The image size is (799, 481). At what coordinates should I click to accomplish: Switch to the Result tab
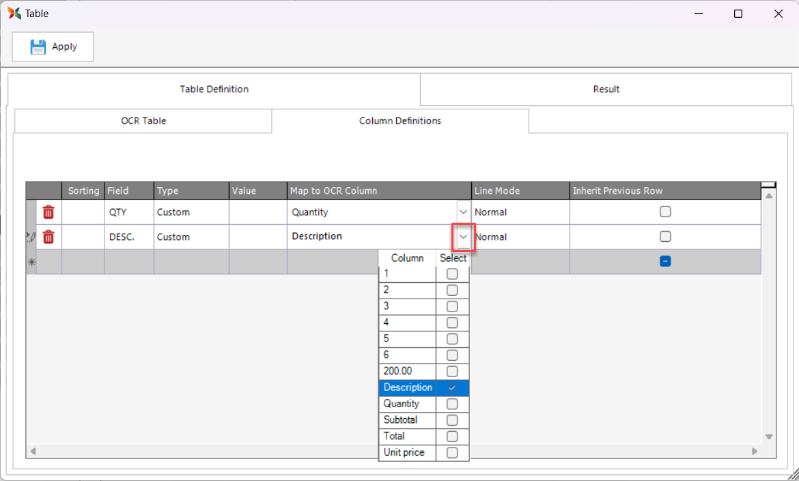click(606, 90)
